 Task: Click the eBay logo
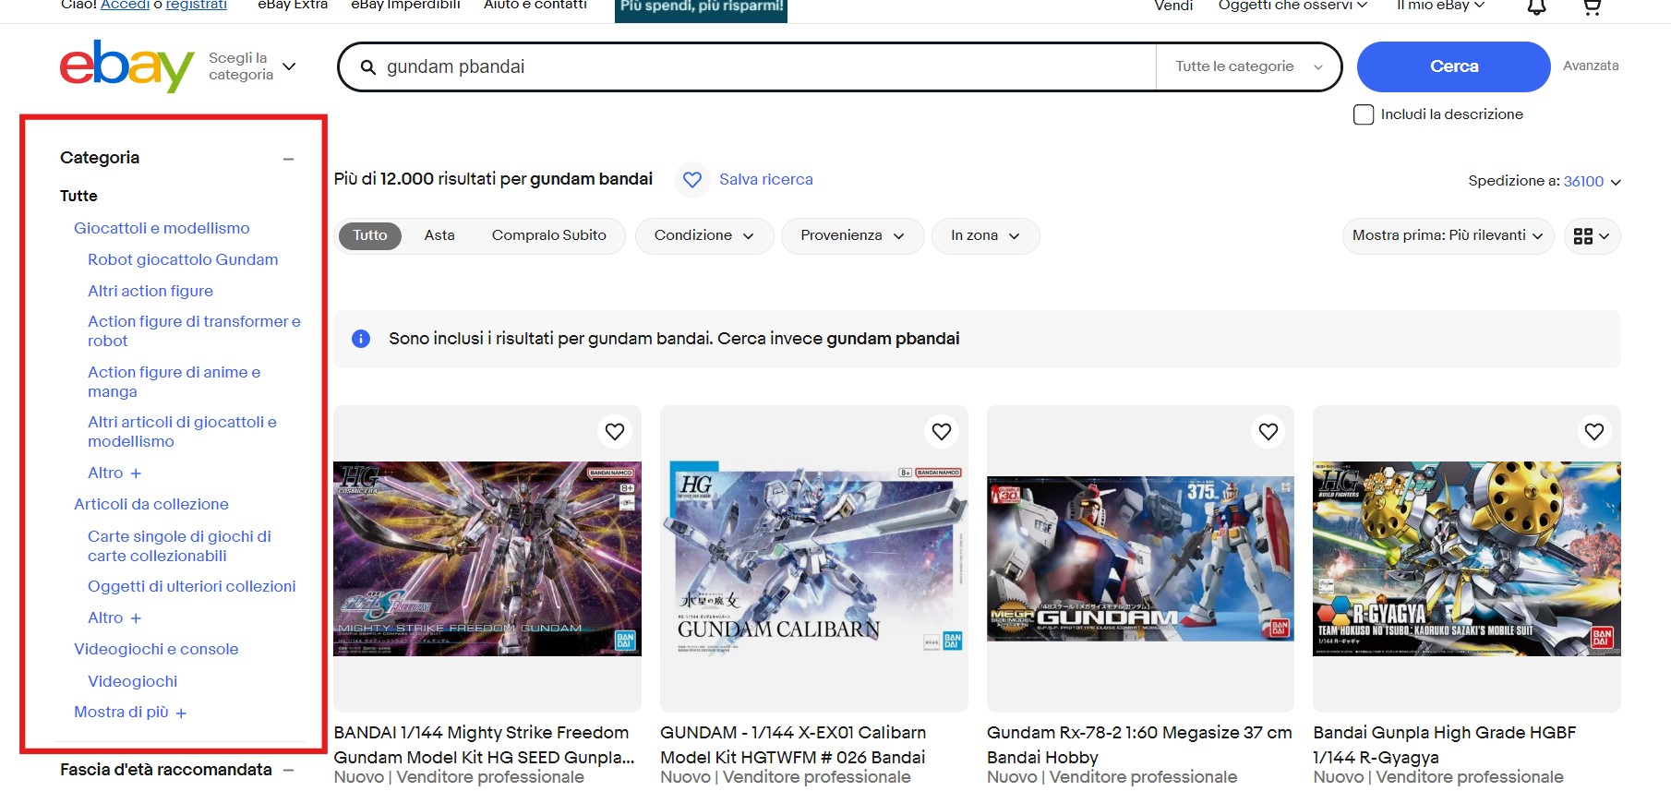(x=126, y=66)
